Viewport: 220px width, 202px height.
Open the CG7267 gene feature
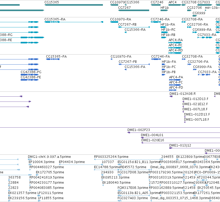pyautogui.click(x=134, y=10)
